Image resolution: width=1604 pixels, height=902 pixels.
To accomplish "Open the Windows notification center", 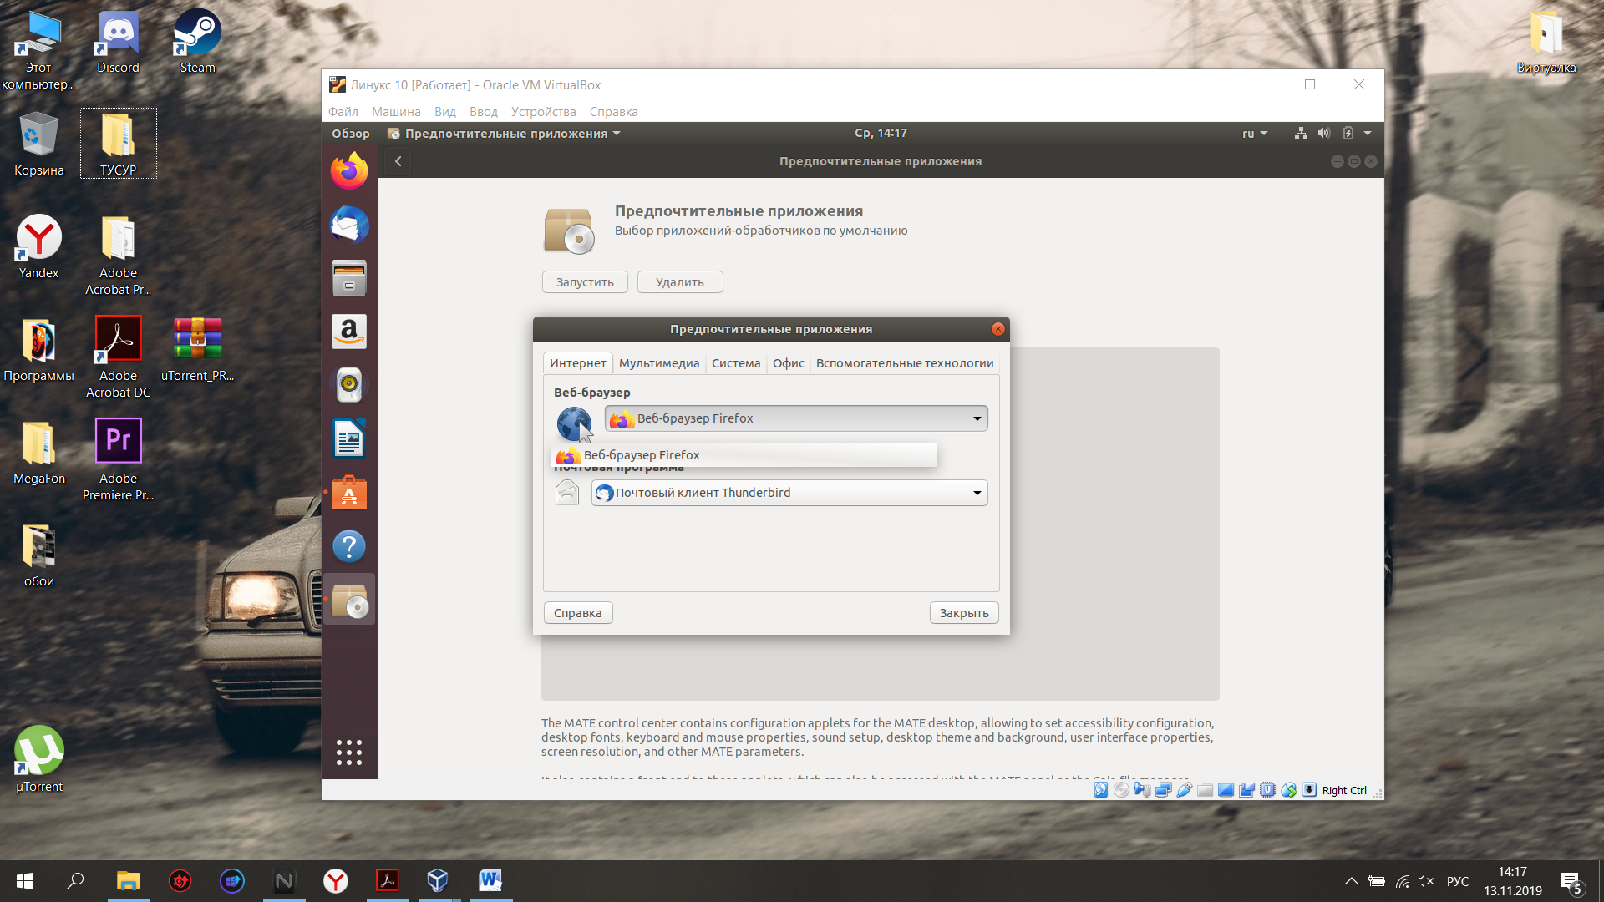I will coord(1571,882).
